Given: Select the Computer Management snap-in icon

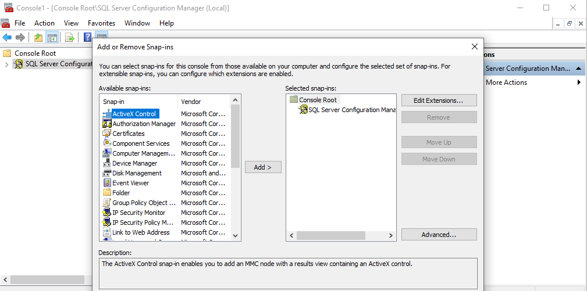Looking at the screenshot, I should click(106, 153).
